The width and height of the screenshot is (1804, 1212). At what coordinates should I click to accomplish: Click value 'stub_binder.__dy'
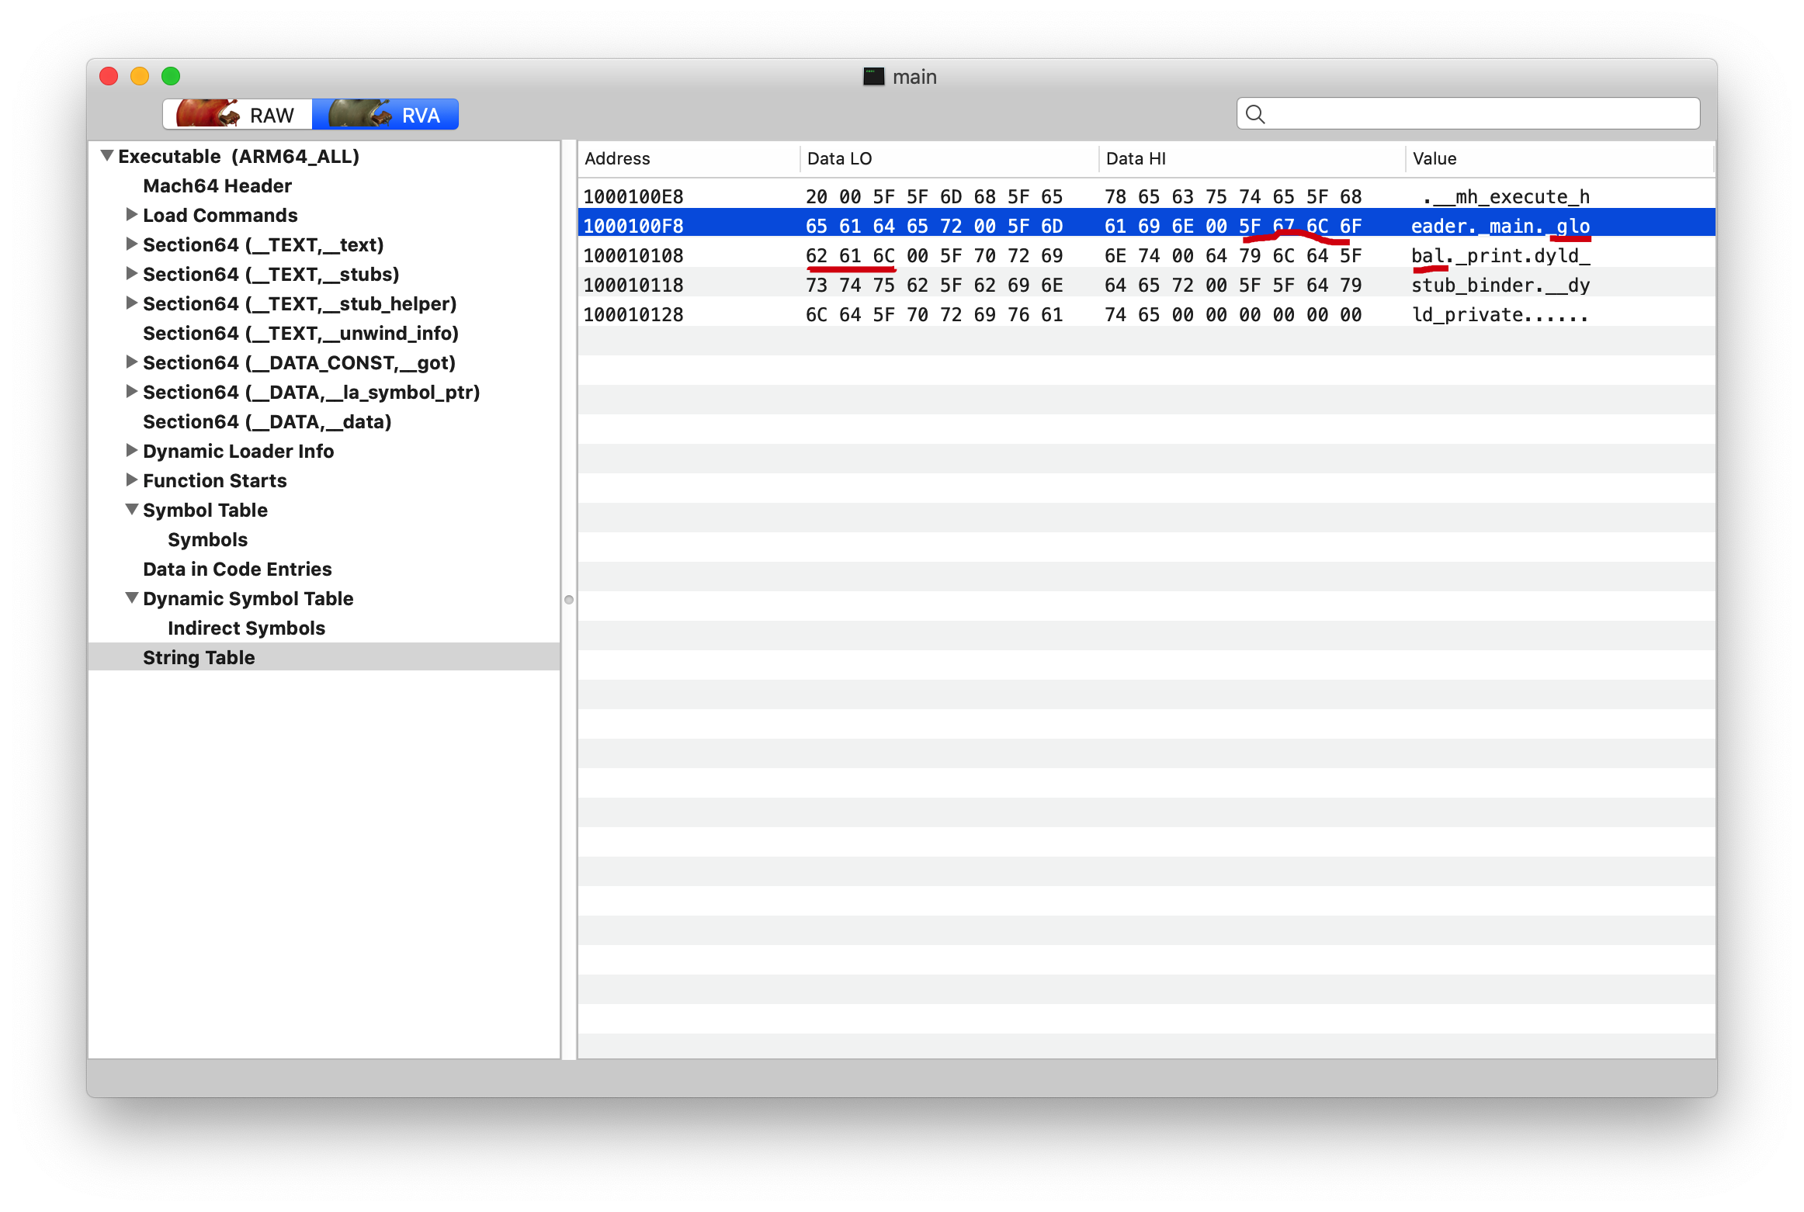1500,285
